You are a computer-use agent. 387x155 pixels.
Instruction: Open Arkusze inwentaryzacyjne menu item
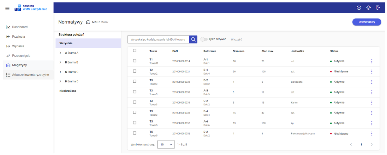[30, 75]
